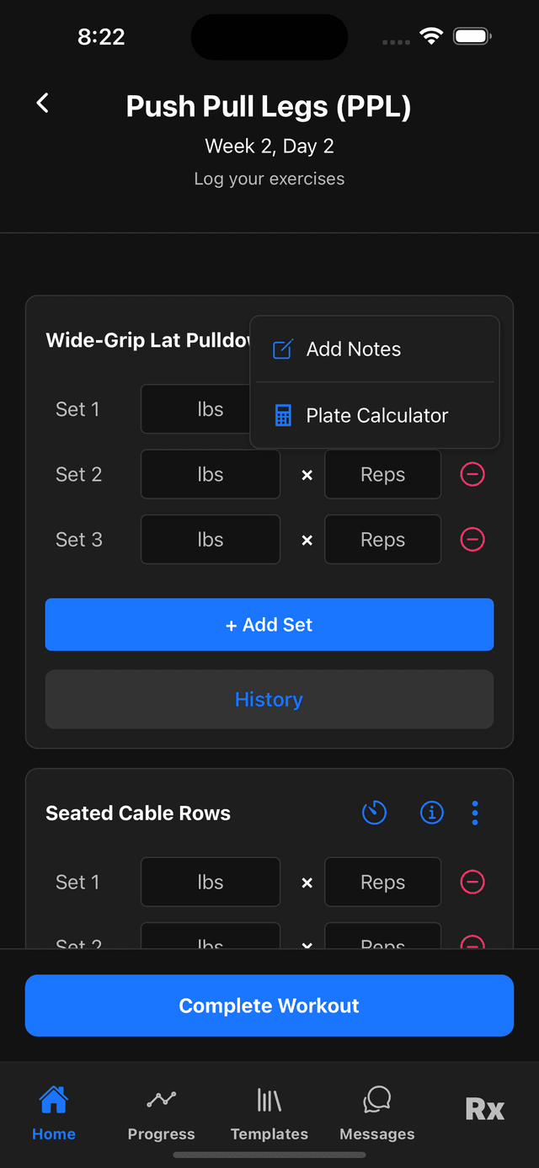The image size is (539, 1168).
Task: Select the Templates icon
Action: [269, 1100]
